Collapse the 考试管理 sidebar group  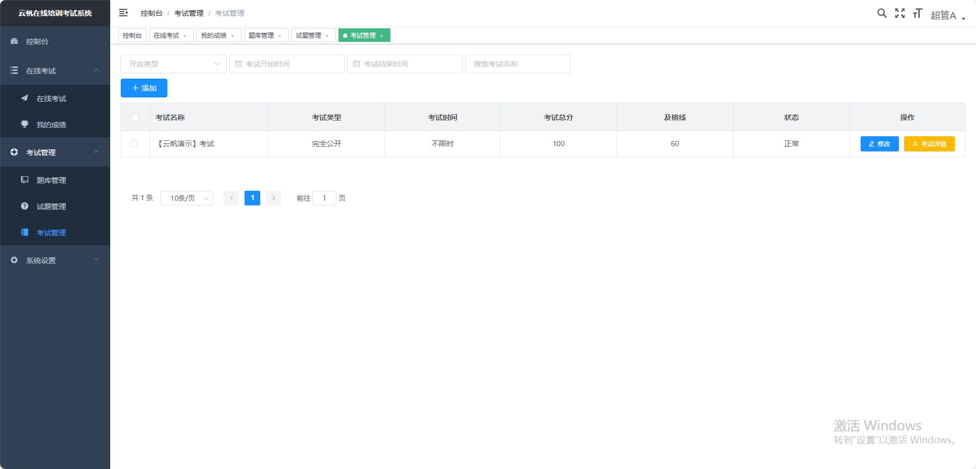coord(55,152)
